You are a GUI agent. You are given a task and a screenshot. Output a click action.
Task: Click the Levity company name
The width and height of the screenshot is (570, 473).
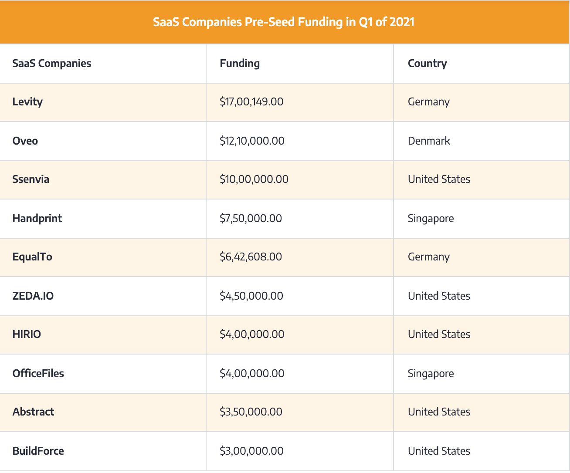pos(27,102)
